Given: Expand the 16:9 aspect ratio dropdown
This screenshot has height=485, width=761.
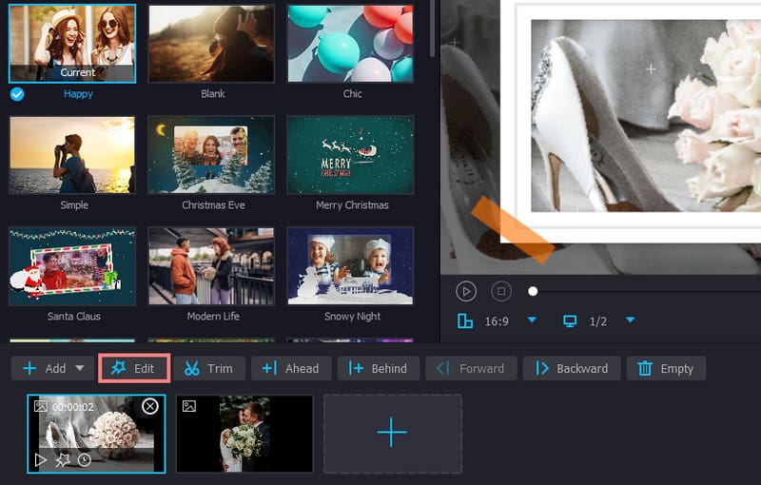Looking at the screenshot, I should coord(533,320).
